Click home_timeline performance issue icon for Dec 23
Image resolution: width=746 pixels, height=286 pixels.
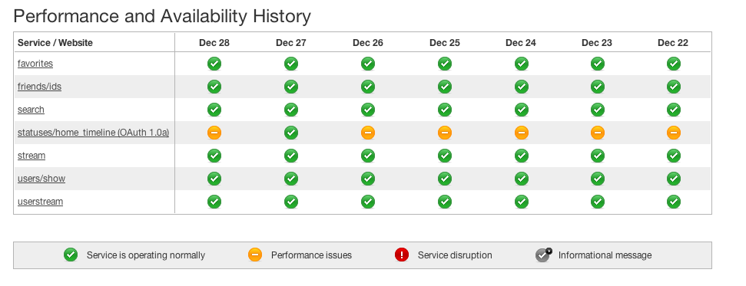pyautogui.click(x=598, y=133)
